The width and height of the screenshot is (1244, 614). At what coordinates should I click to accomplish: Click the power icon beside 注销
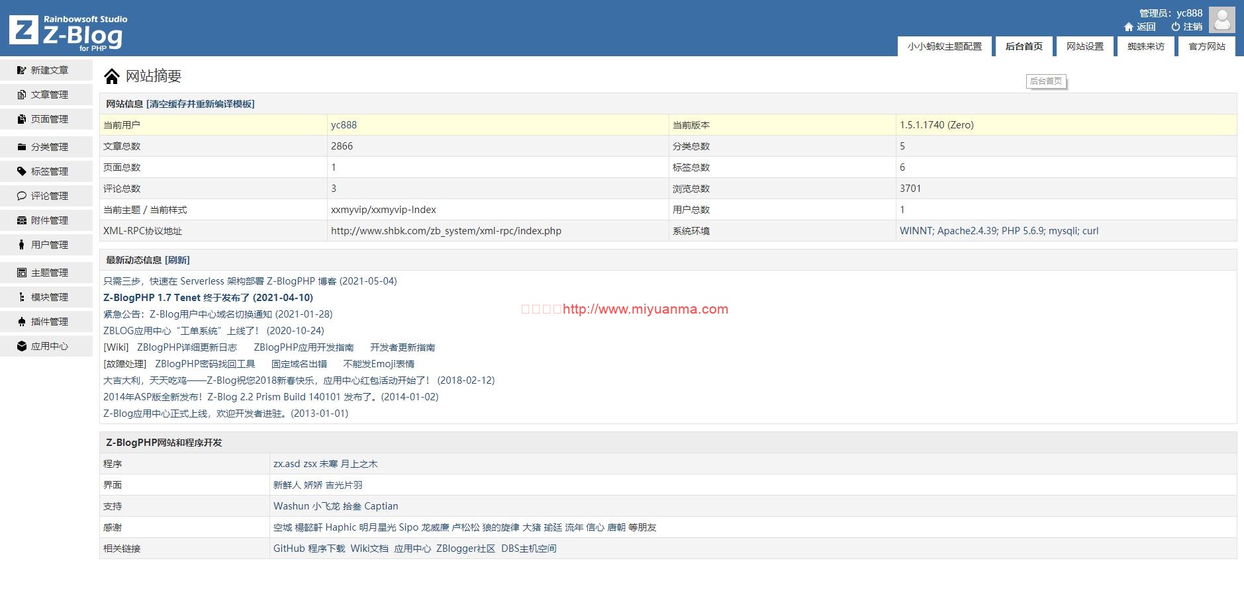1176,27
